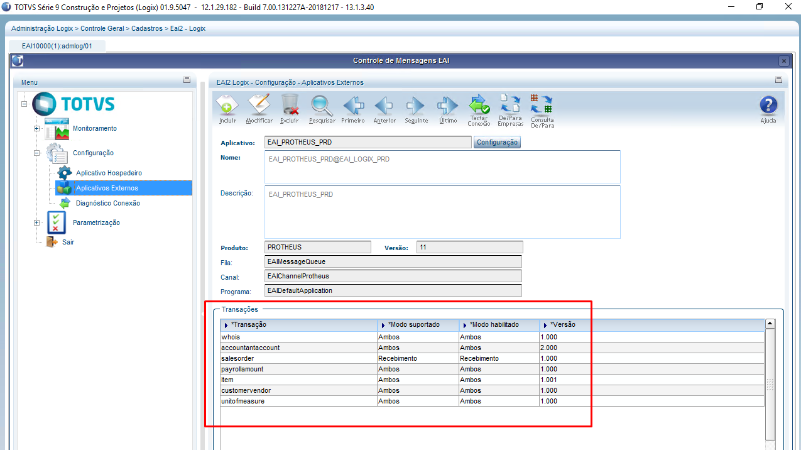Open Ajuda help icon

click(x=768, y=105)
